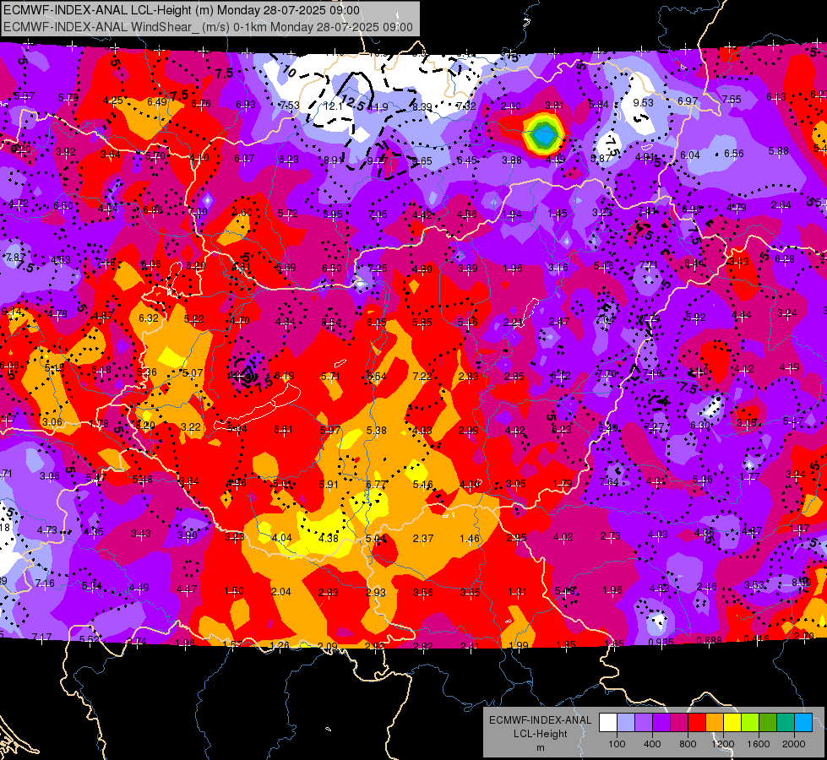Click the grid value 2.93

tap(376, 592)
